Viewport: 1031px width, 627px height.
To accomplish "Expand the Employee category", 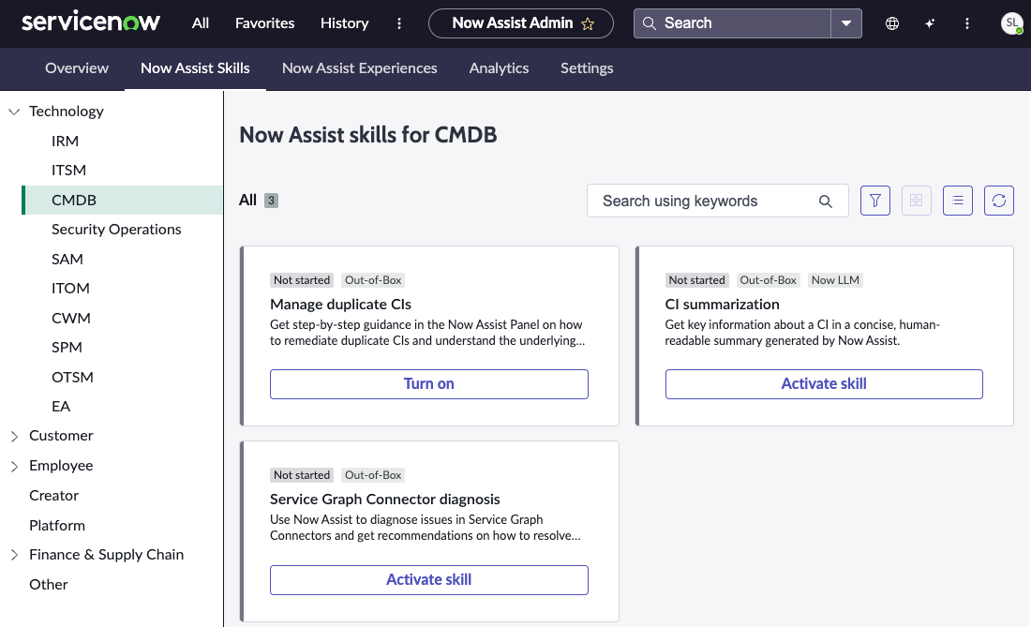I will click(x=14, y=466).
